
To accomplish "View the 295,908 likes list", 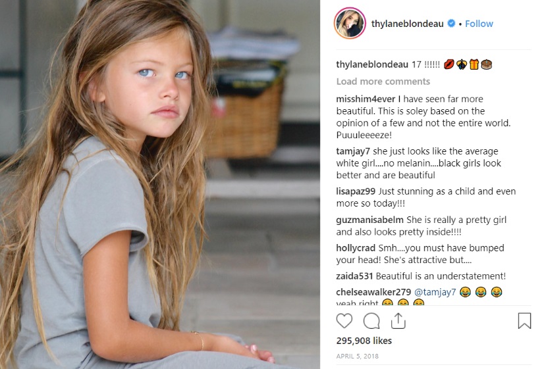I will click(364, 341).
